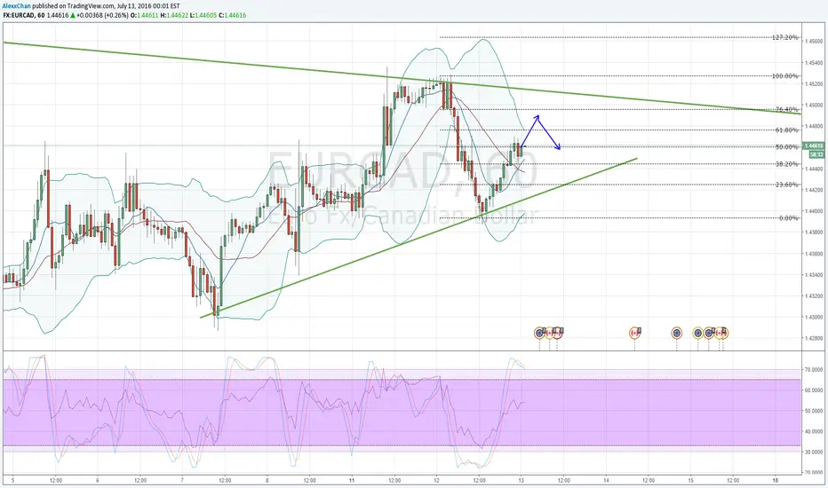The height and width of the screenshot is (488, 828).
Task: Select the 76.40% Fibonacci level label
Action: click(x=787, y=110)
